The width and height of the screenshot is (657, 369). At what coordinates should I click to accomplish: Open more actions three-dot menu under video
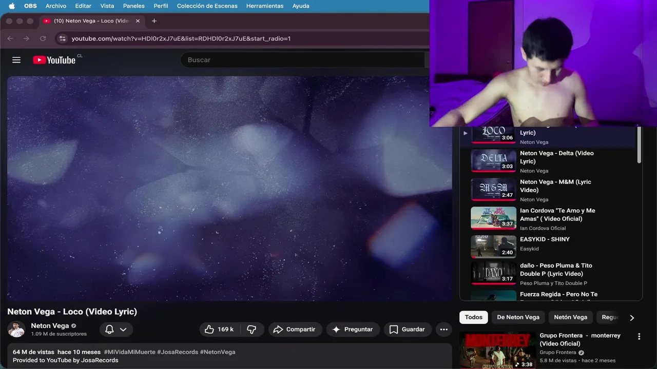444,330
